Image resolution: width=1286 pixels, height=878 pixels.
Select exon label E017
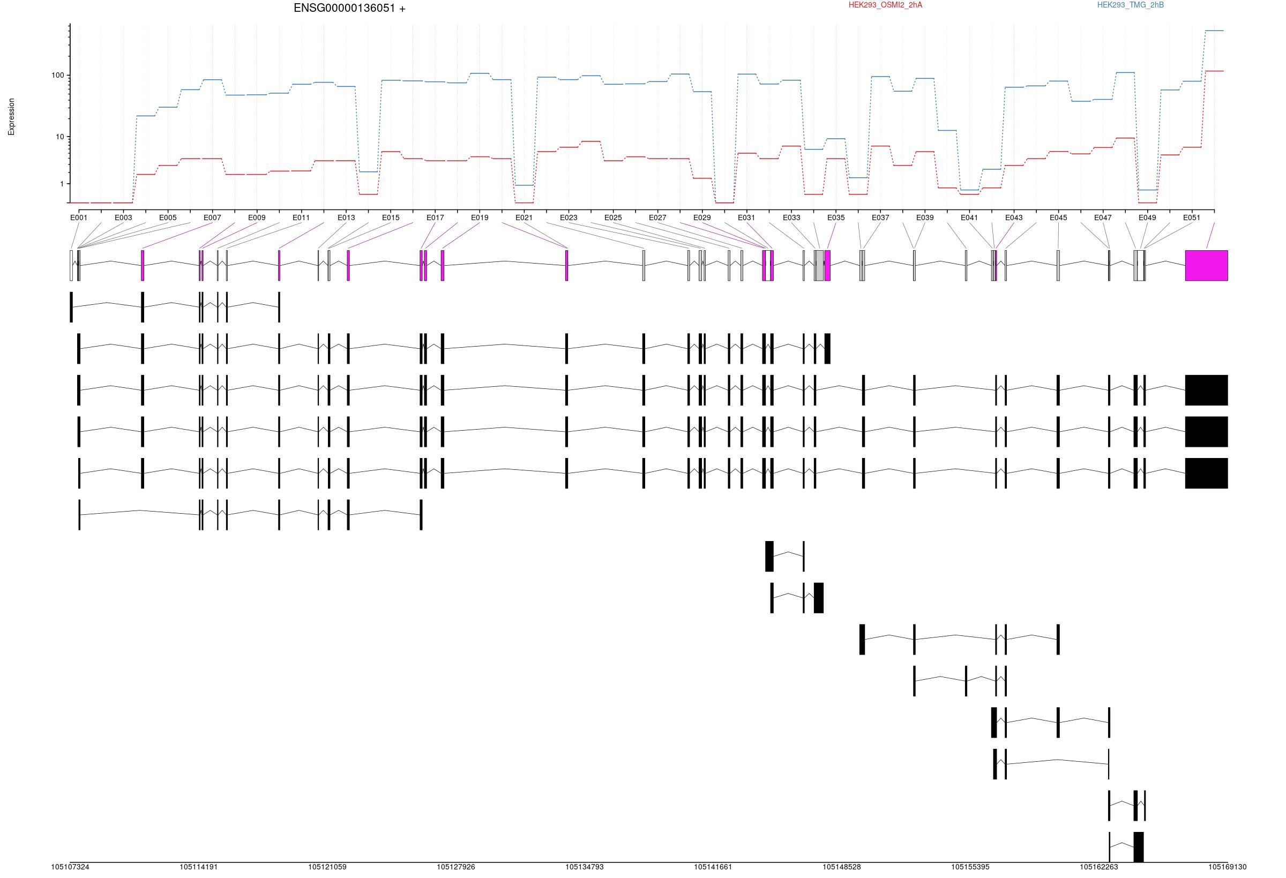pyautogui.click(x=435, y=217)
